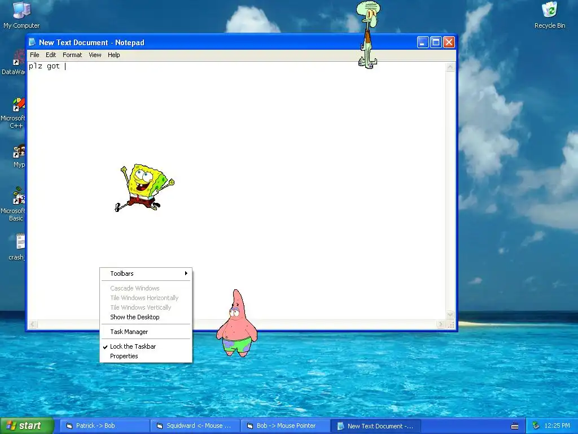Click Notepad vertical scrollbar up arrow
This screenshot has height=434, width=578.
point(450,67)
